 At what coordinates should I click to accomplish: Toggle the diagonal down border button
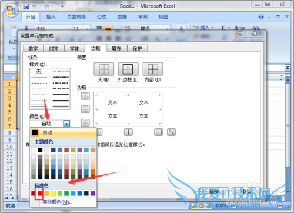(171, 132)
